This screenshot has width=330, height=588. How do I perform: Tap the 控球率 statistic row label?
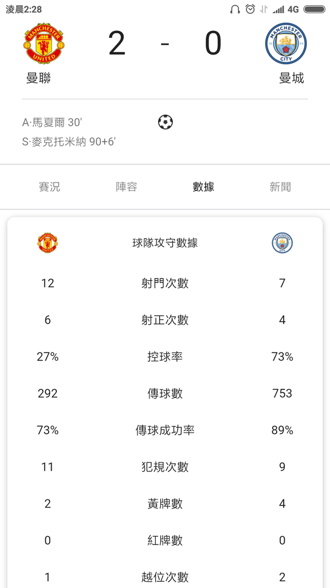(165, 357)
